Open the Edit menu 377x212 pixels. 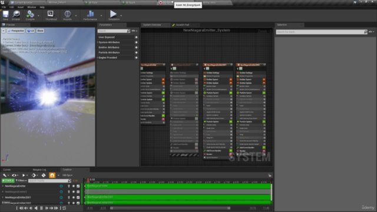[11, 7]
